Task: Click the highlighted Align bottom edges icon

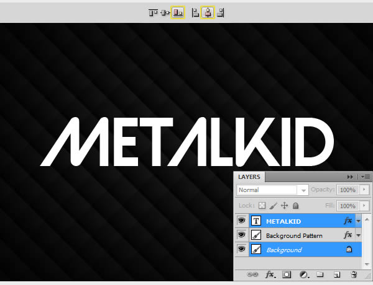Action: 178,12
